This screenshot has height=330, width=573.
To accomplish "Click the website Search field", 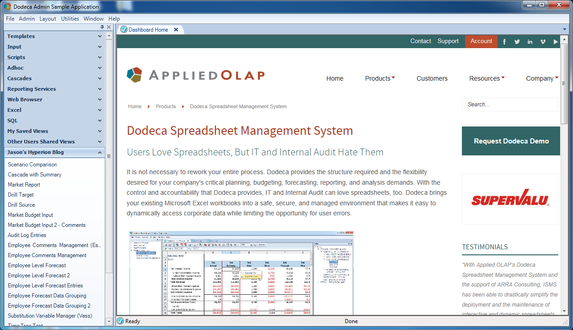I will tap(510, 104).
